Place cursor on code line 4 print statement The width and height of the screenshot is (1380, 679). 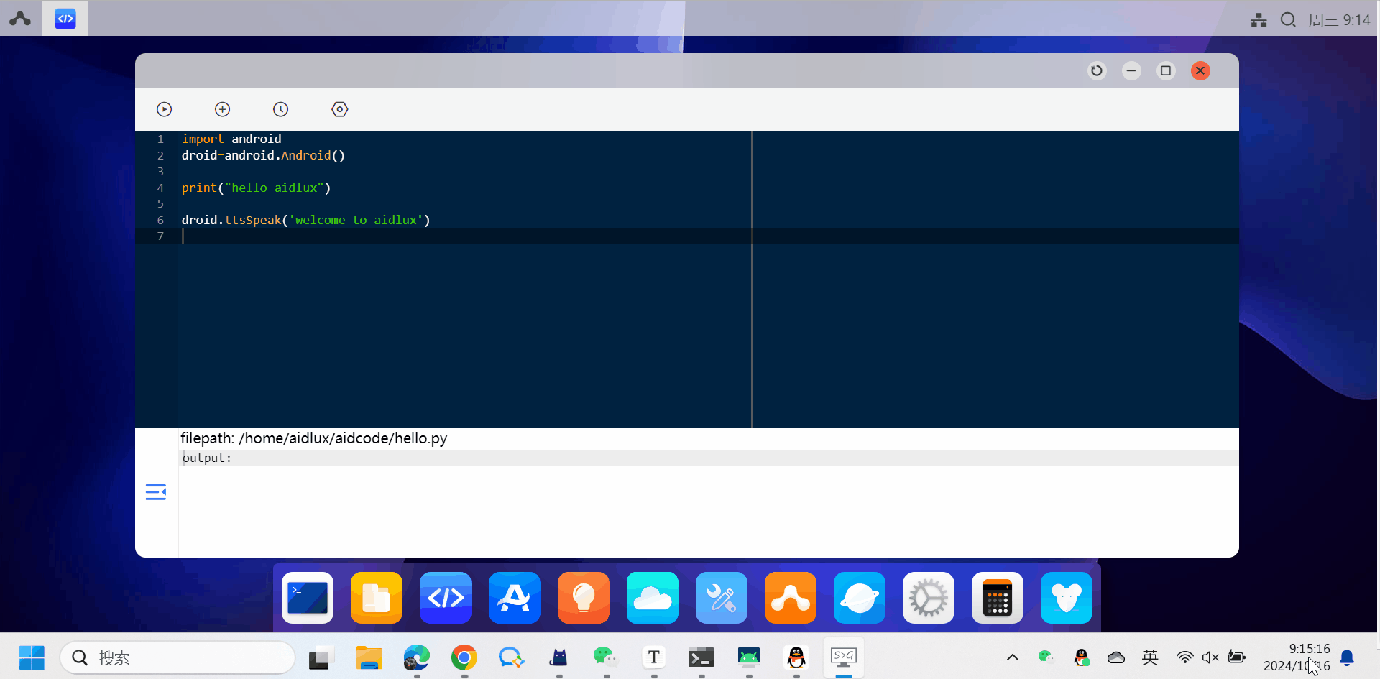(256, 188)
